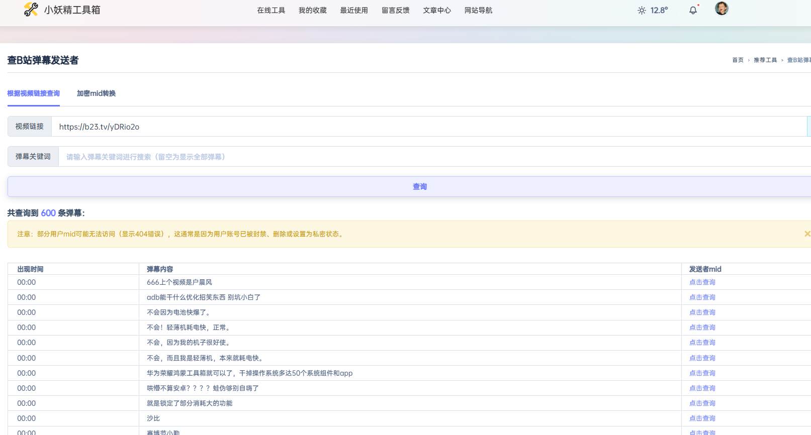Click 点击查询 for the 沙比 danmaku row
The image size is (811, 435).
702,418
